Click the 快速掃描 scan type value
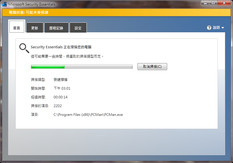Screen dimensions: 233x163 [x=61, y=80]
